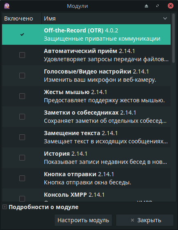Click the vertical scrollbar thumb

(173, 38)
